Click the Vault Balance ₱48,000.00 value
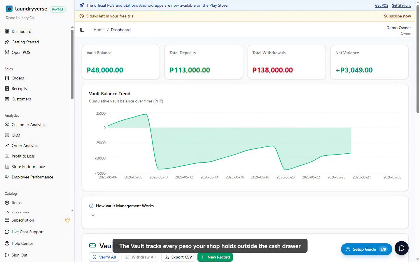 (x=105, y=70)
